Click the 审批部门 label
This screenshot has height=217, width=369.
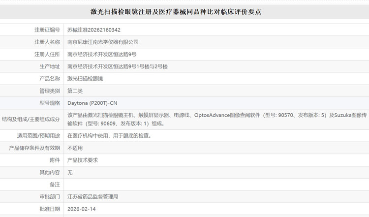(x=50, y=197)
